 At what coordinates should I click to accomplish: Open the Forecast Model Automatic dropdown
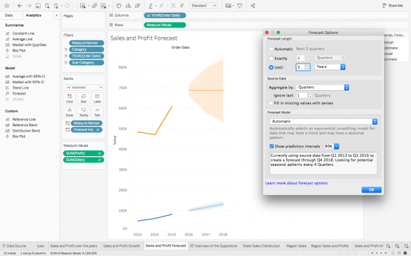tap(324, 121)
